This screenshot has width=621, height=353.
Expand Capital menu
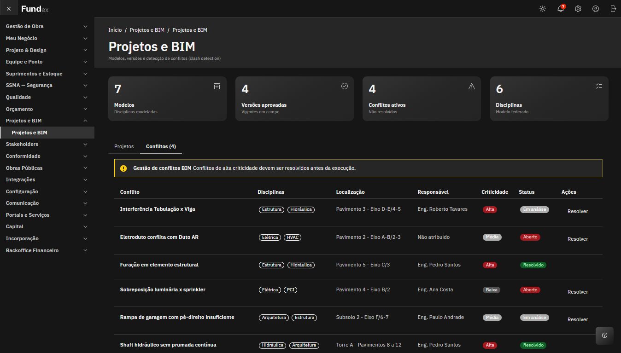point(47,226)
